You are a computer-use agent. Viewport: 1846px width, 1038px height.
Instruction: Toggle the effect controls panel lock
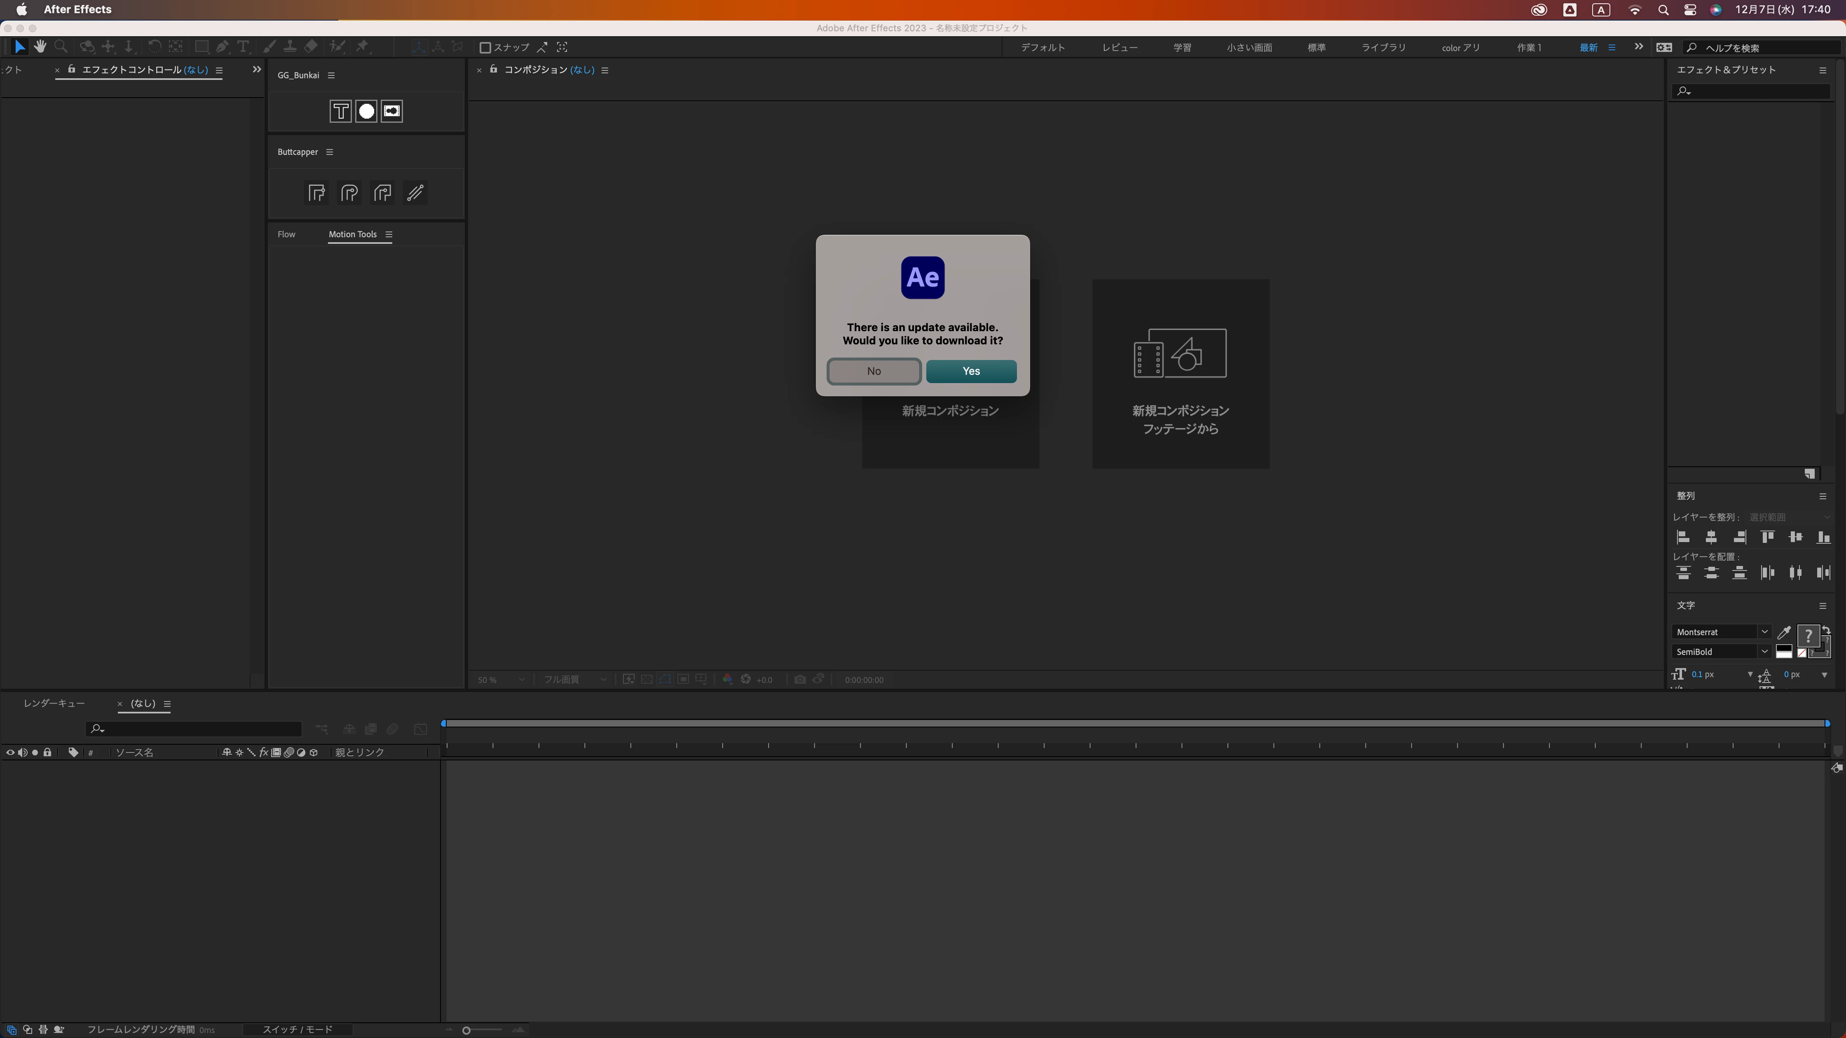72,70
